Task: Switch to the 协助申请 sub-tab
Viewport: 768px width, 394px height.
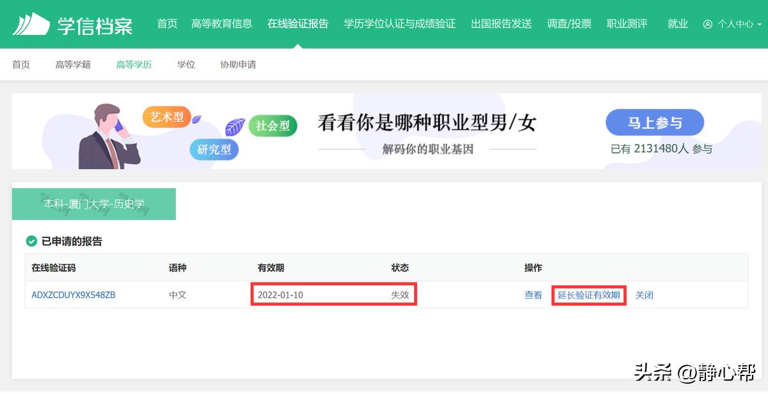Action: pyautogui.click(x=238, y=65)
